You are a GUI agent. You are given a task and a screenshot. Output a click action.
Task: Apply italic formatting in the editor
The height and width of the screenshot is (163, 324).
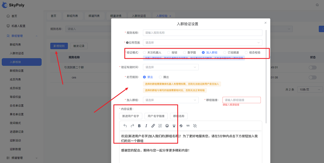tap(146, 126)
